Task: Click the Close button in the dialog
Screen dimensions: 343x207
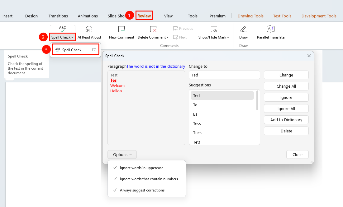Action: coord(298,154)
